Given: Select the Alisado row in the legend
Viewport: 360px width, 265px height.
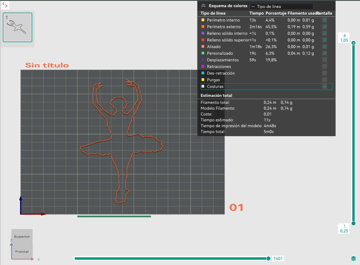Looking at the screenshot, I should (x=266, y=46).
